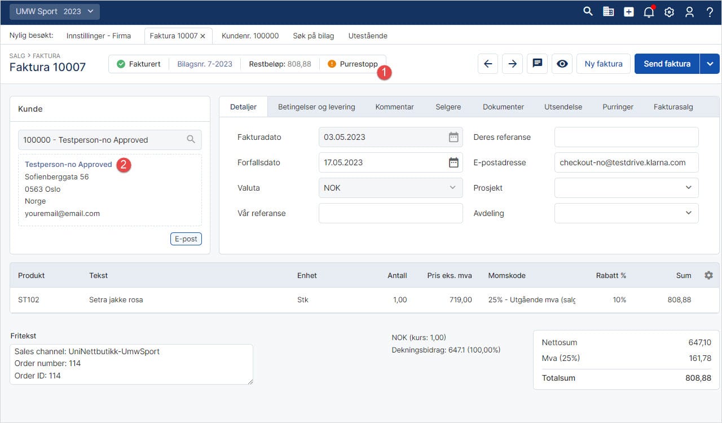722x423 pixels.
Task: Open product table column settings gear
Action: (x=708, y=275)
